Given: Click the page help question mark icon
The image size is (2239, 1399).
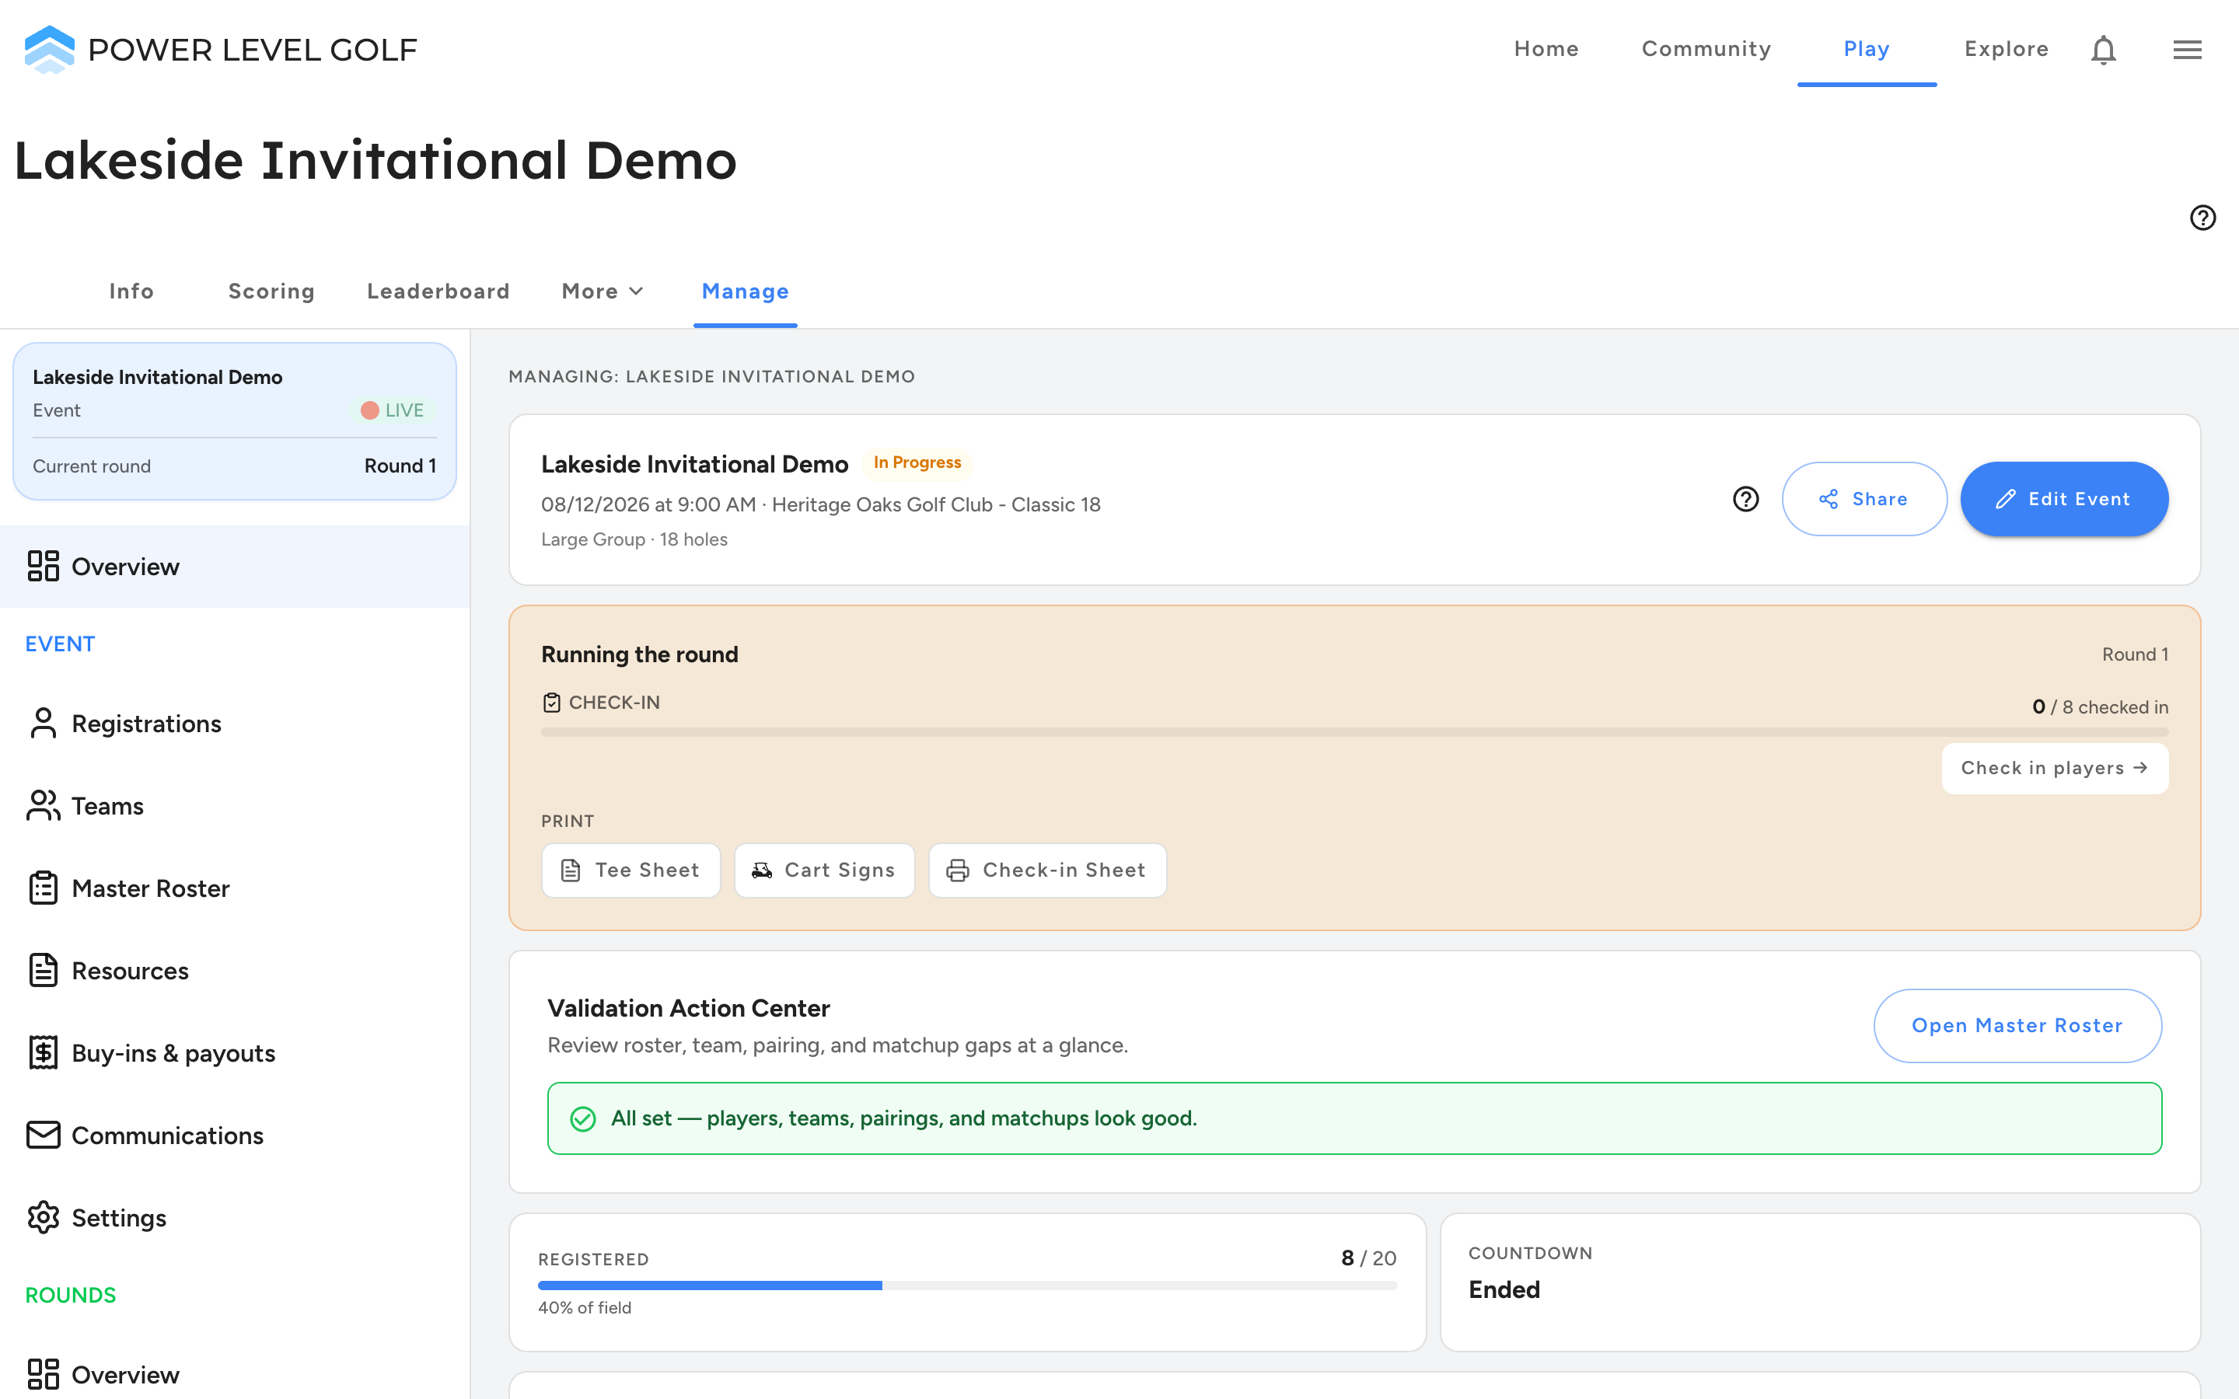Looking at the screenshot, I should pos(2202,218).
